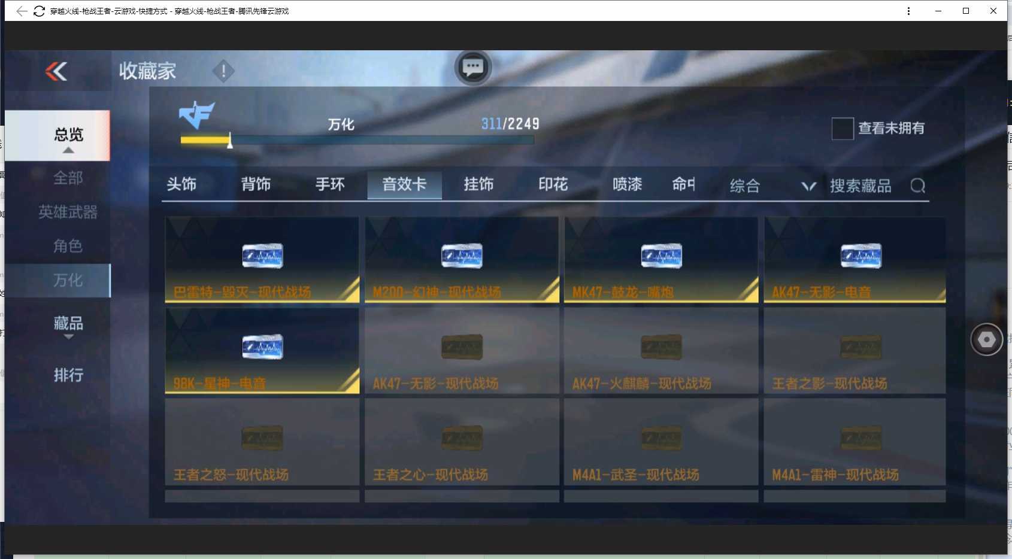Screen dimensions: 1012x559
Task: Click the 搜索藏品 search field
Action: (x=860, y=186)
